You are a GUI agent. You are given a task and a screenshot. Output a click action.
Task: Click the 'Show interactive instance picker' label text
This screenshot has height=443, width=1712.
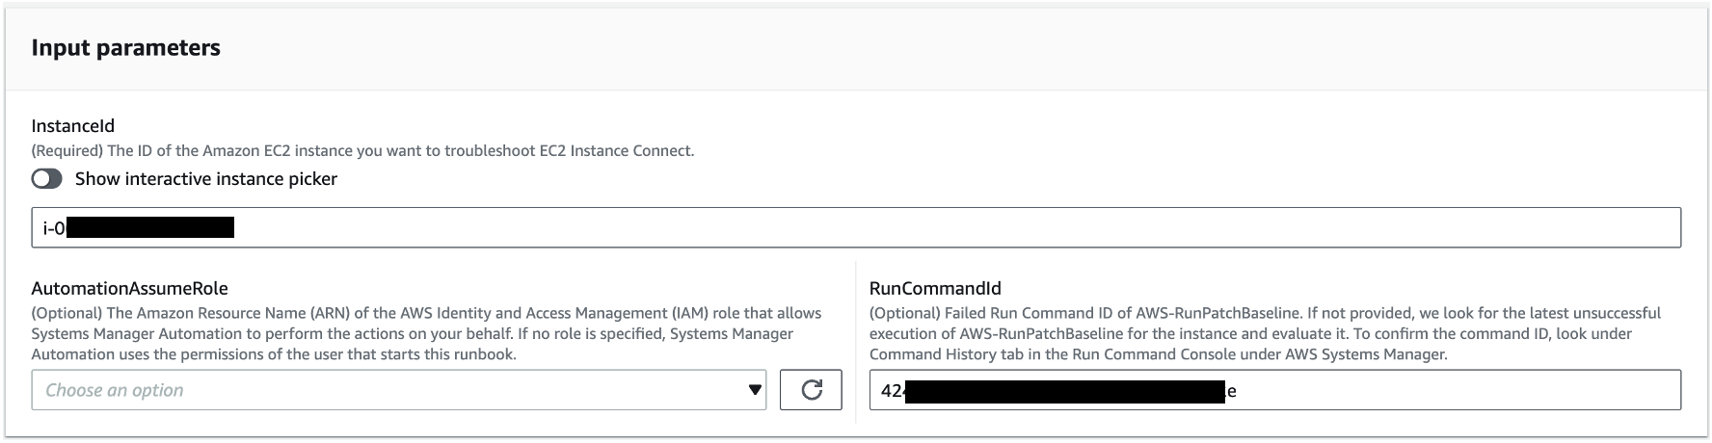(x=205, y=179)
